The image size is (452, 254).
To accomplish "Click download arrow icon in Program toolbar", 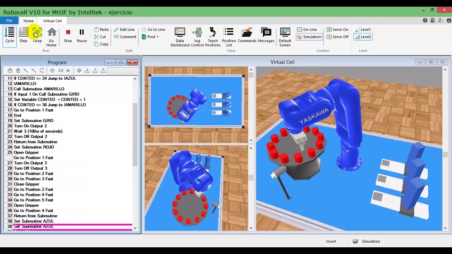I will click(87, 71).
